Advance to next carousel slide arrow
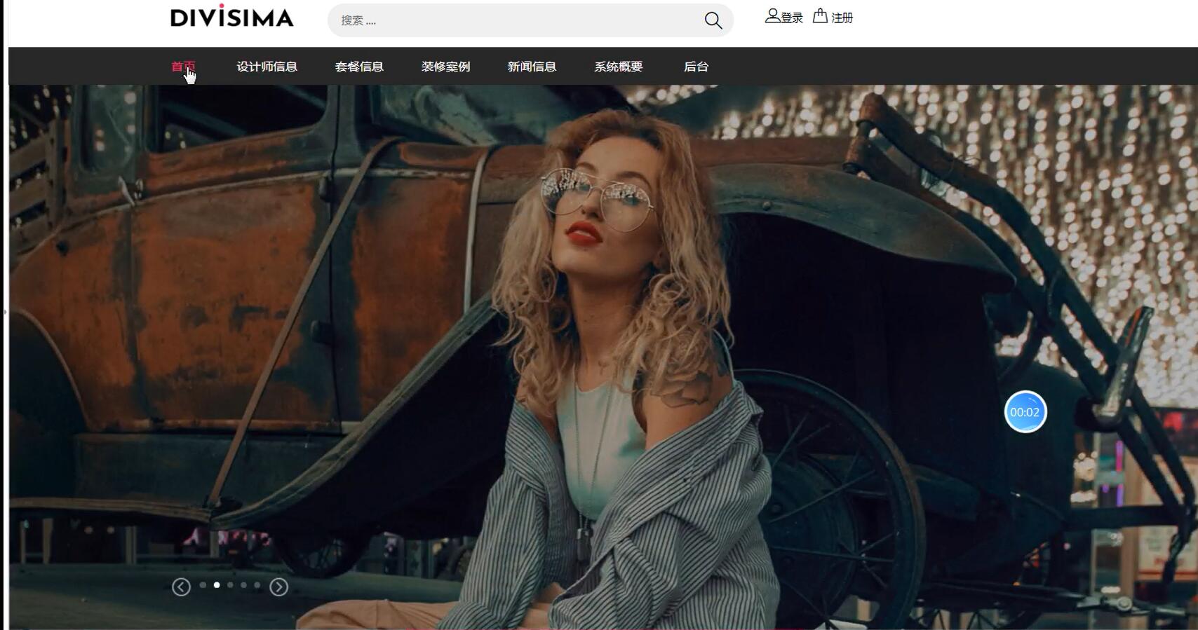The image size is (1198, 630). pos(279,587)
